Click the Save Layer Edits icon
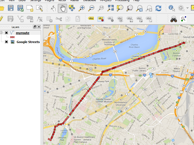The height and width of the screenshot is (145, 194). click(11, 19)
